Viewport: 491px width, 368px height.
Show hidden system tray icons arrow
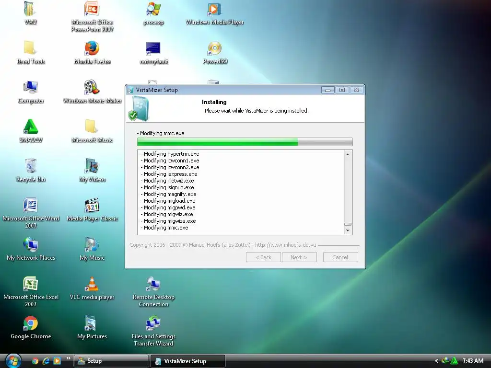(x=436, y=361)
